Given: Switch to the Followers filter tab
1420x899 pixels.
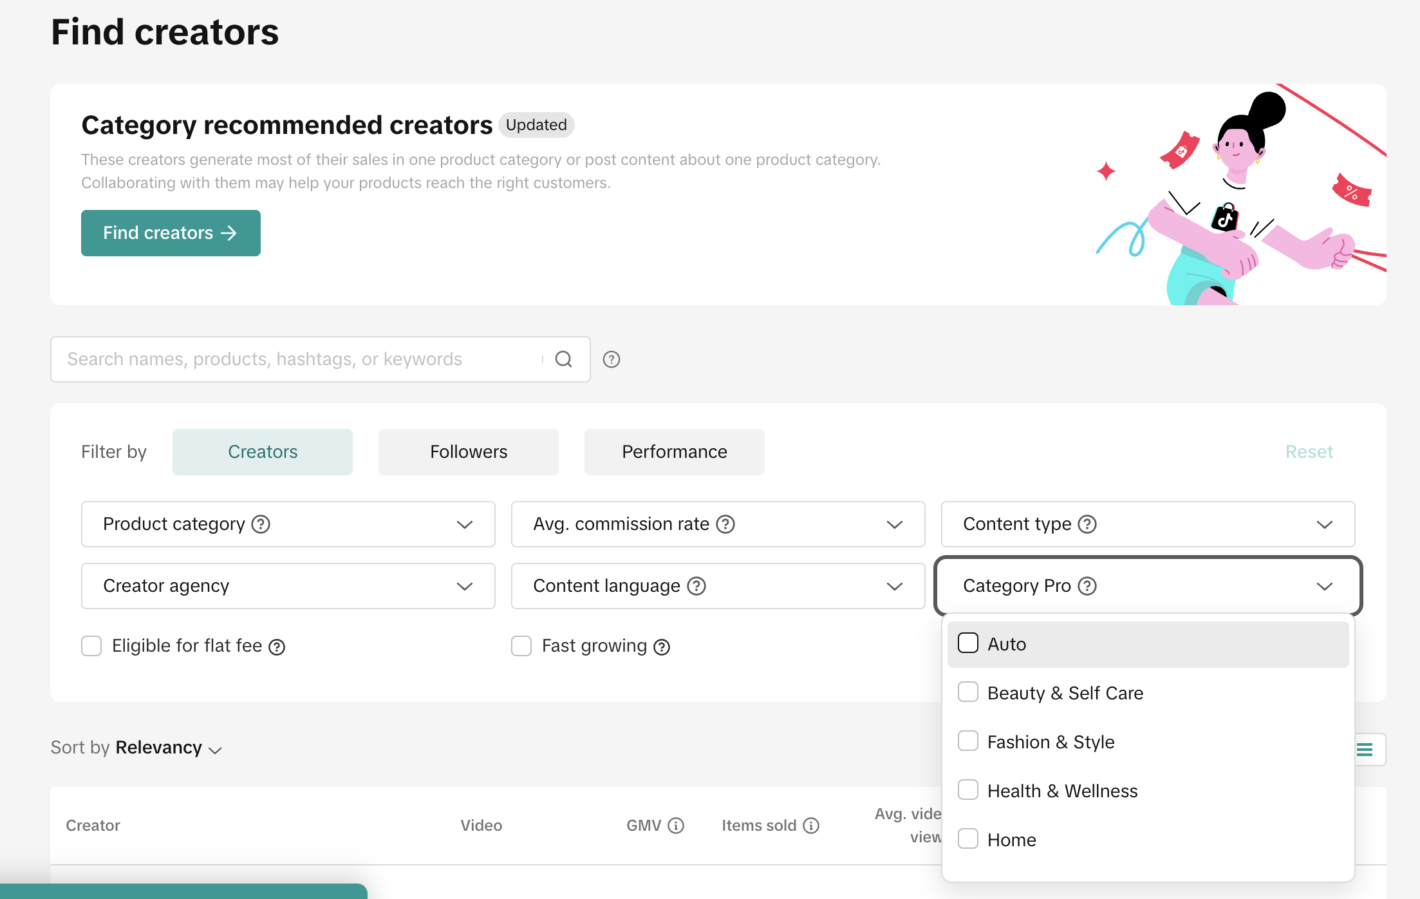Looking at the screenshot, I should (468, 452).
